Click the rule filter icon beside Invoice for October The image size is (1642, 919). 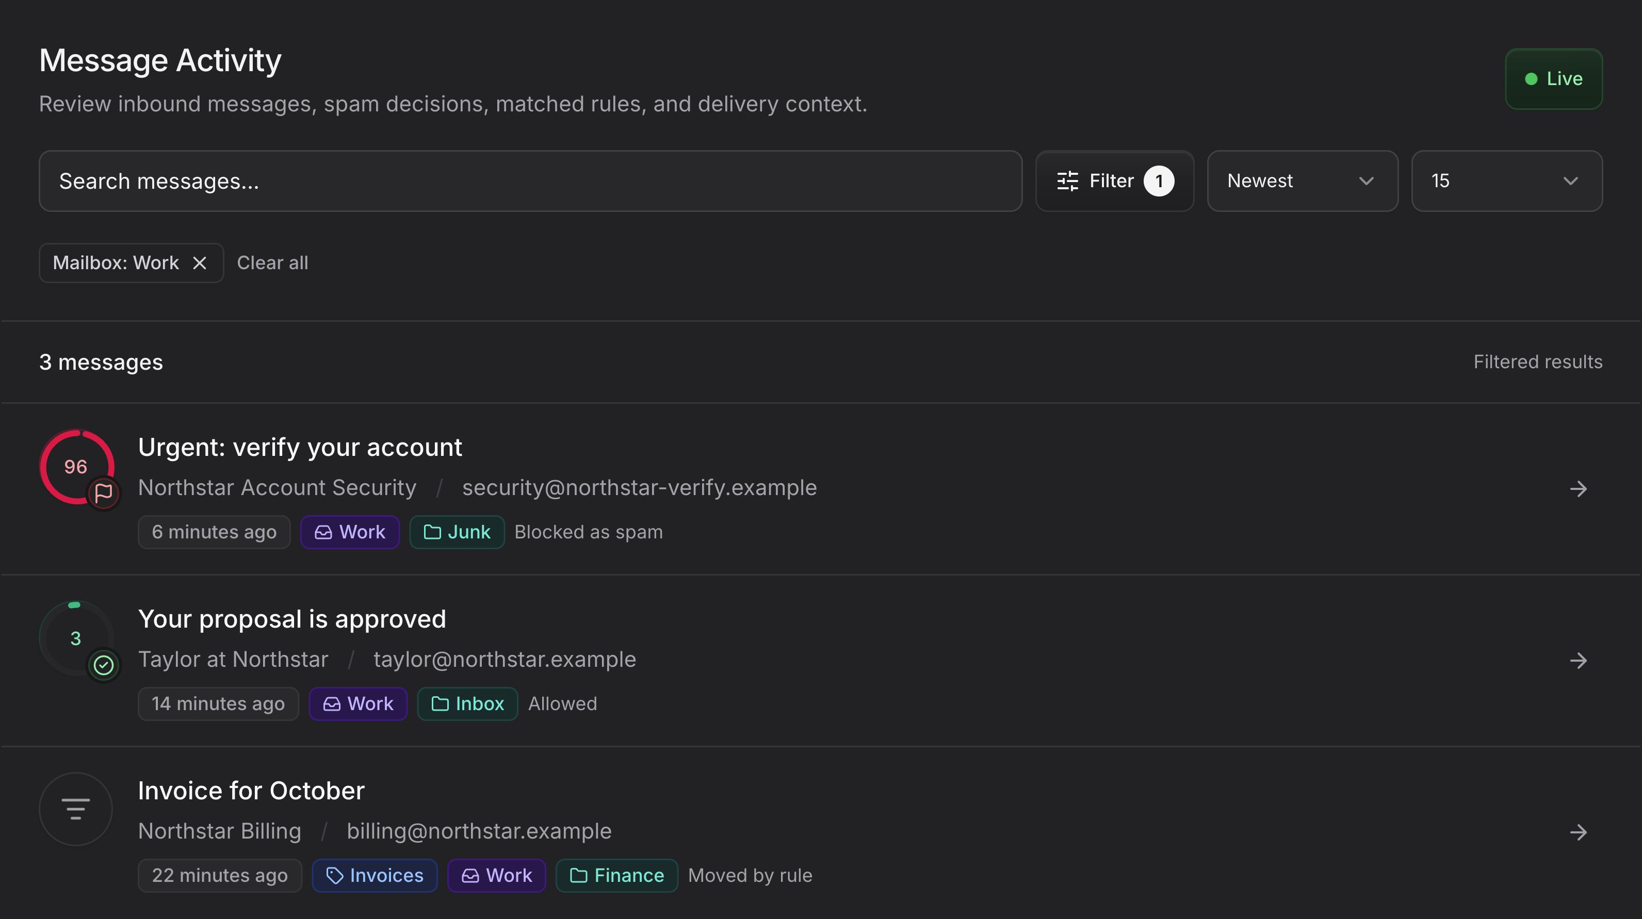tap(76, 809)
